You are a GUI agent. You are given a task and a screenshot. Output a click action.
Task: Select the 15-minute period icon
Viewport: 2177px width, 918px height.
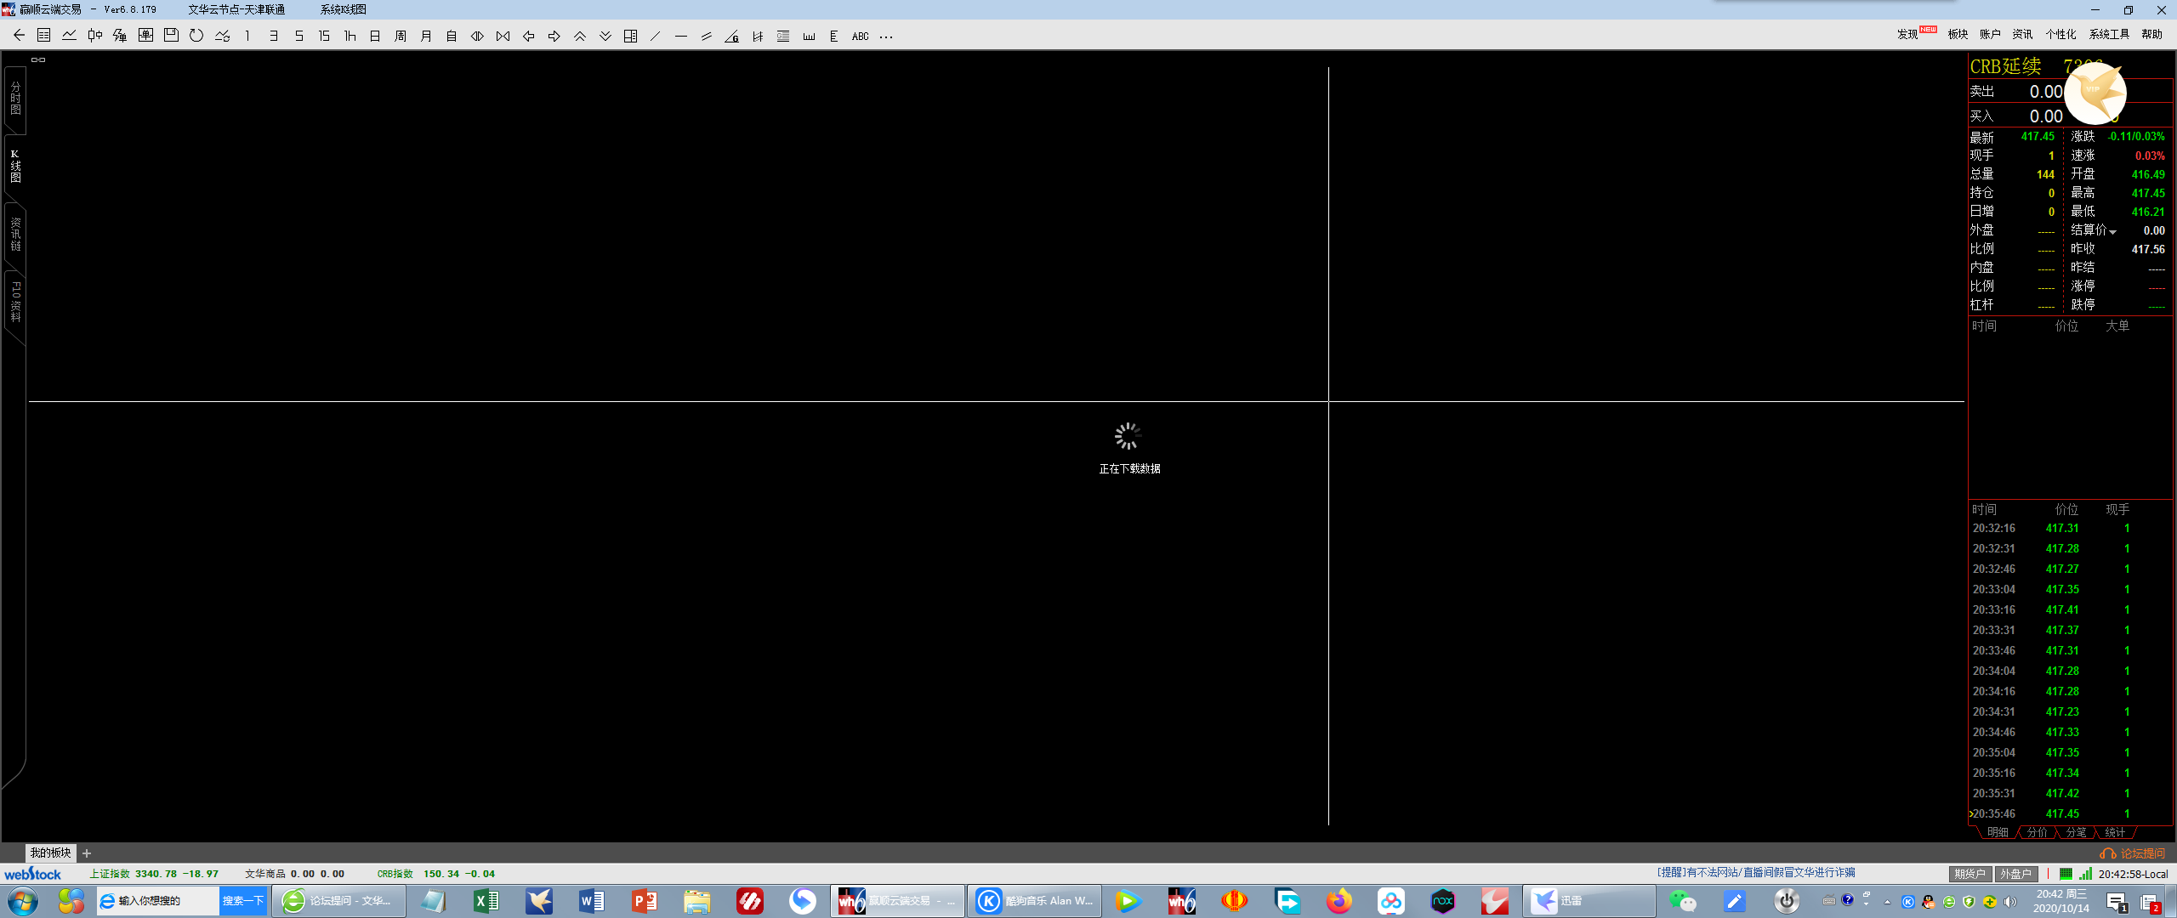(324, 36)
